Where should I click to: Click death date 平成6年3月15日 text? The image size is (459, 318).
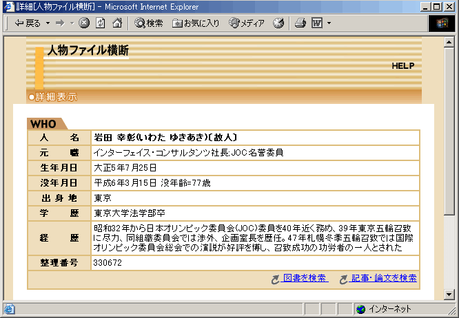pos(125,183)
